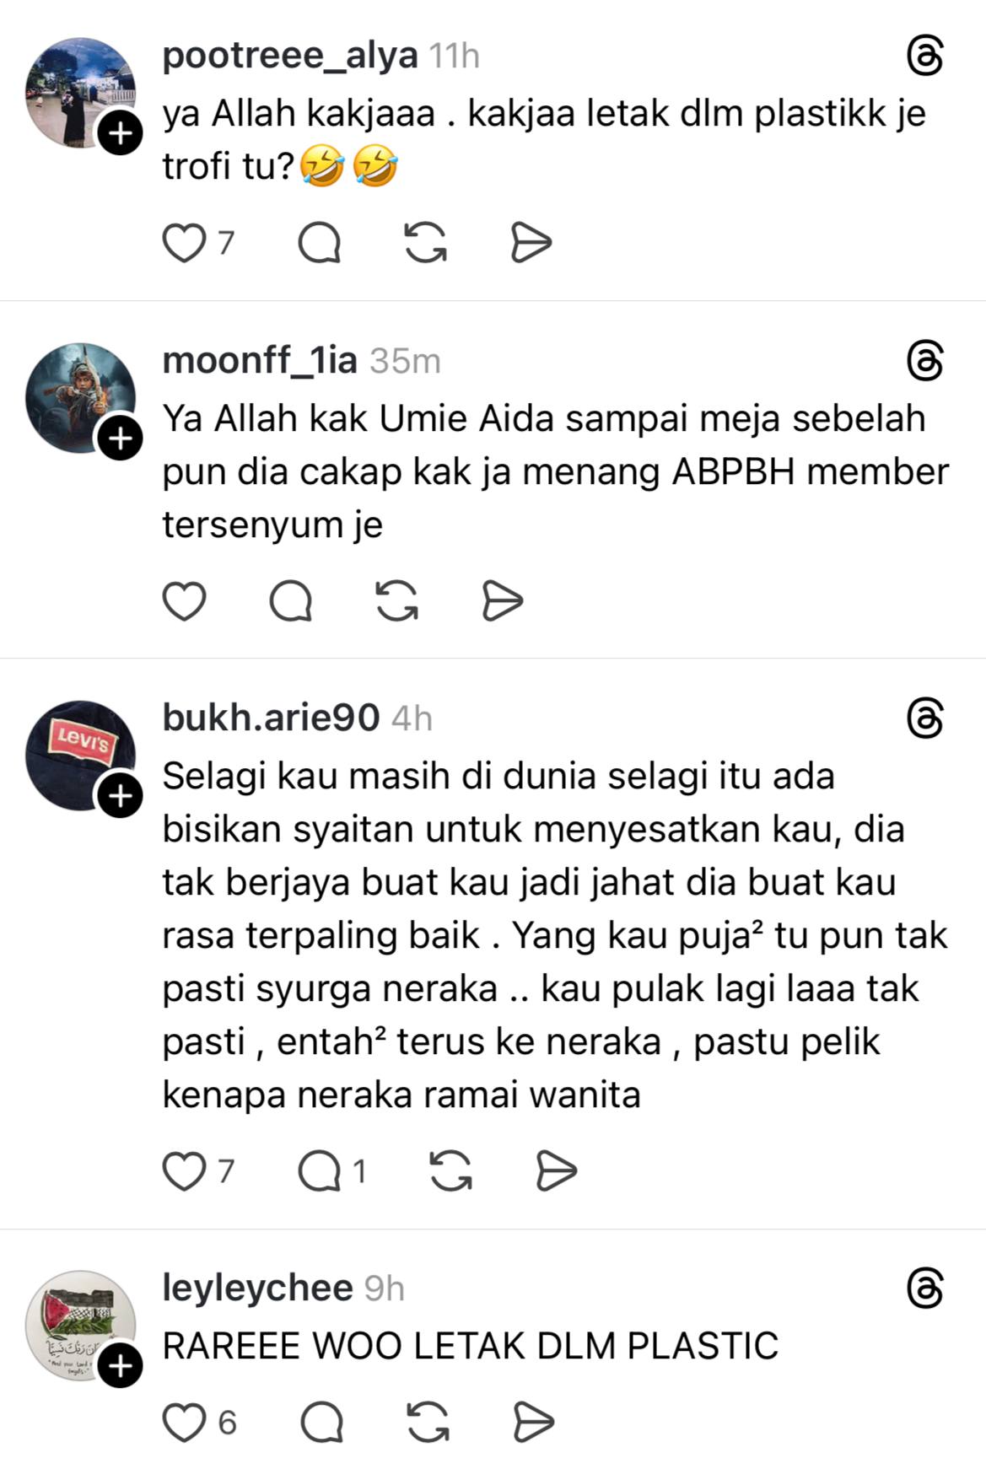Like bukh.arie90's comment with 7 likes

coord(184,1171)
